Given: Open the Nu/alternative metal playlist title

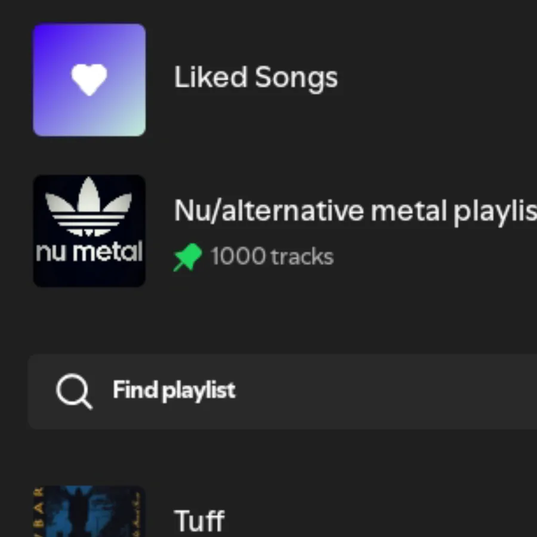Looking at the screenshot, I should click(354, 211).
